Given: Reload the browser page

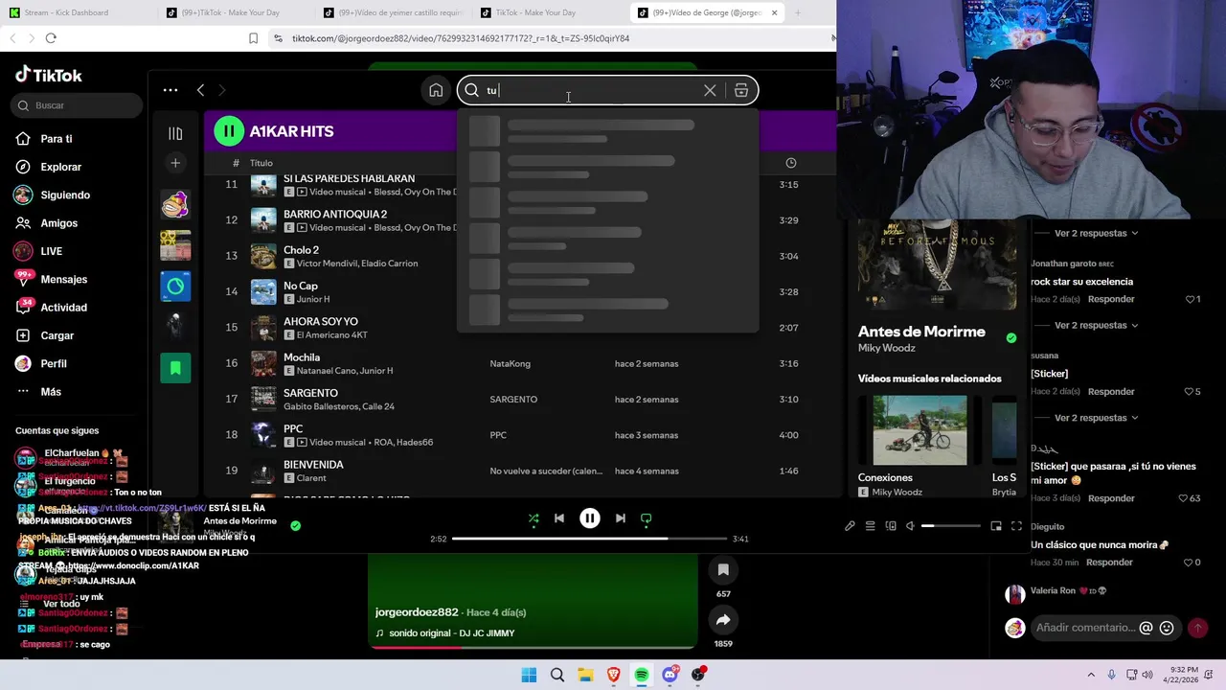Looking at the screenshot, I should 51,38.
